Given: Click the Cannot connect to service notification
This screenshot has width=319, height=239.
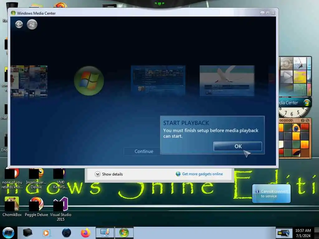Looking at the screenshot, I should coord(271,194).
